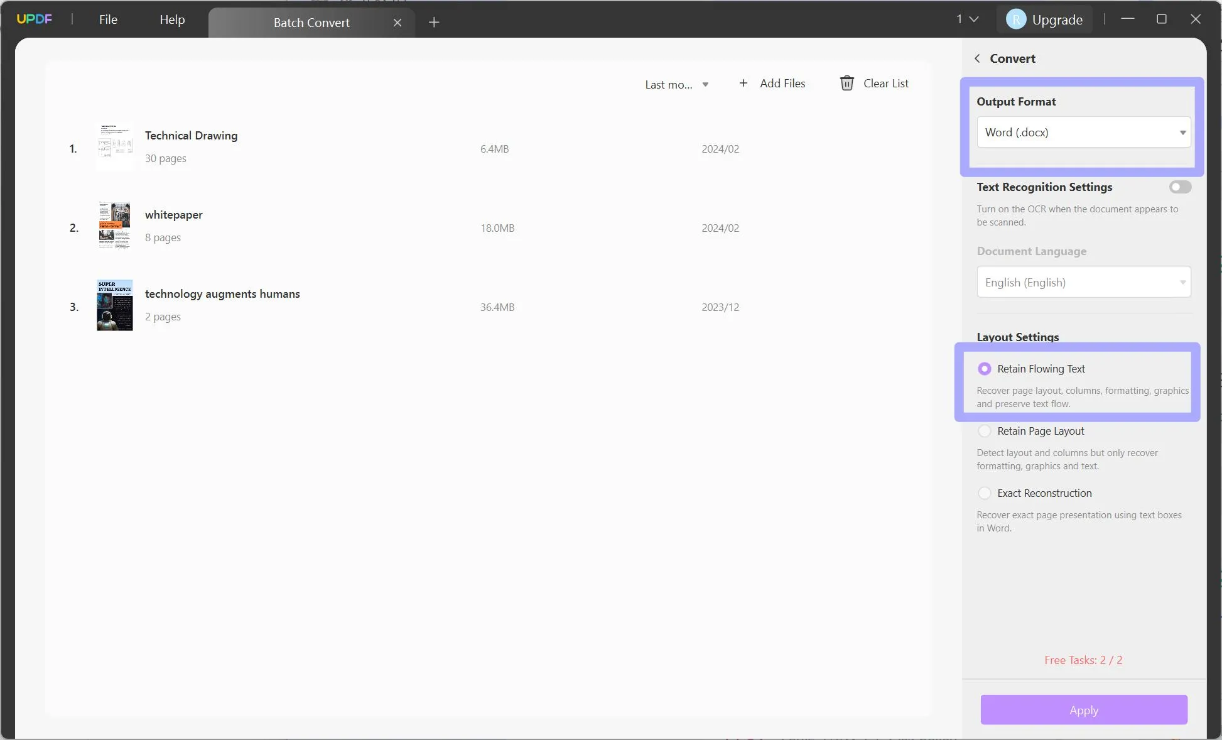Viewport: 1222px width, 740px height.
Task: Click the back arrow icon in Convert panel
Action: coord(978,58)
